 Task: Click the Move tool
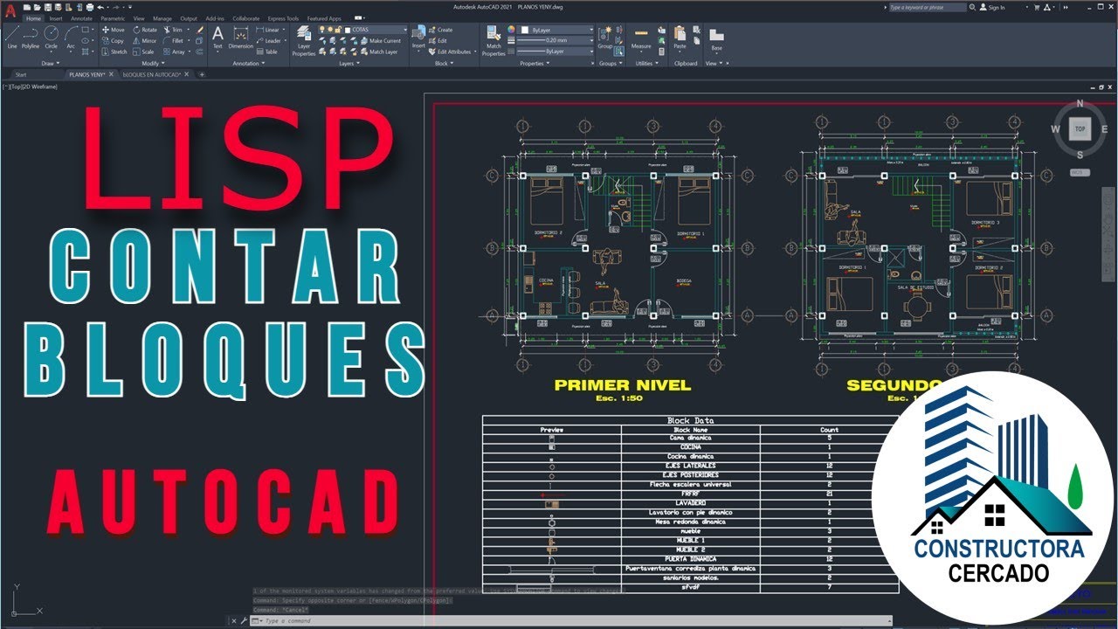coord(114,30)
